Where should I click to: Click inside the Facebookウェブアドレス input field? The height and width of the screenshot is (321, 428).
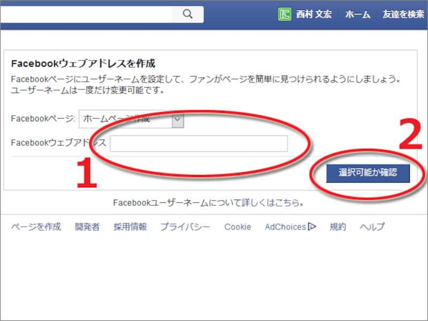(198, 143)
